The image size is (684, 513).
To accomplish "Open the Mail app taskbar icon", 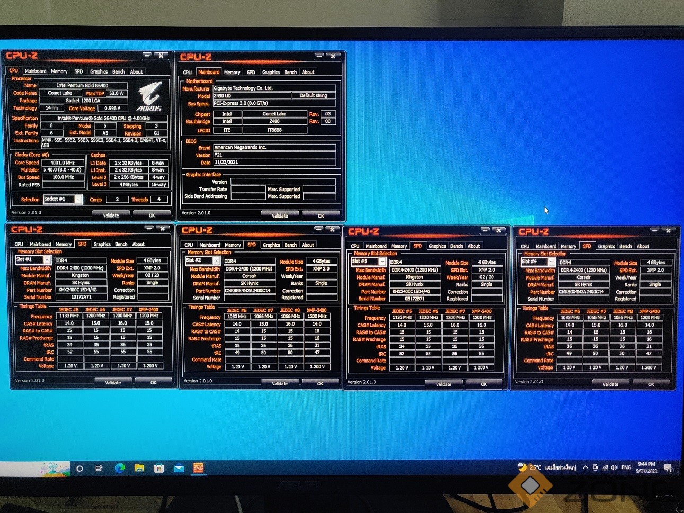I will point(179,468).
